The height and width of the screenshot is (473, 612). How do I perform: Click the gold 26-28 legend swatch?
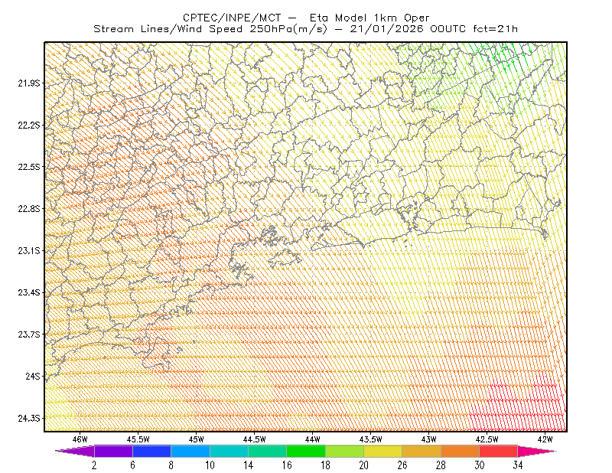pyautogui.click(x=422, y=451)
